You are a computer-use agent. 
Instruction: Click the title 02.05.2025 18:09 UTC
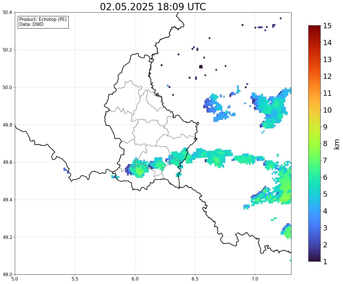click(153, 7)
